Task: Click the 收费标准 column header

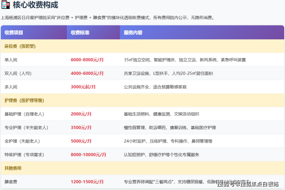Action: 80,33
